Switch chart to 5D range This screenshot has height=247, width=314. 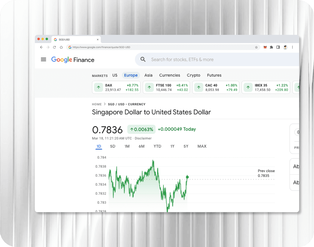[x=113, y=146]
